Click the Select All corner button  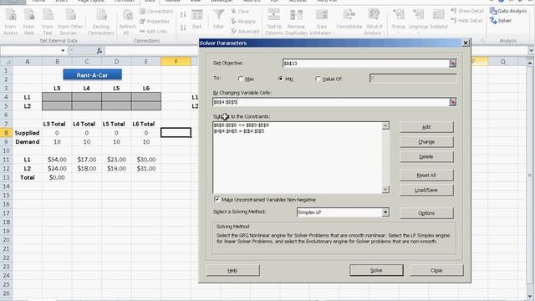[x=6, y=61]
